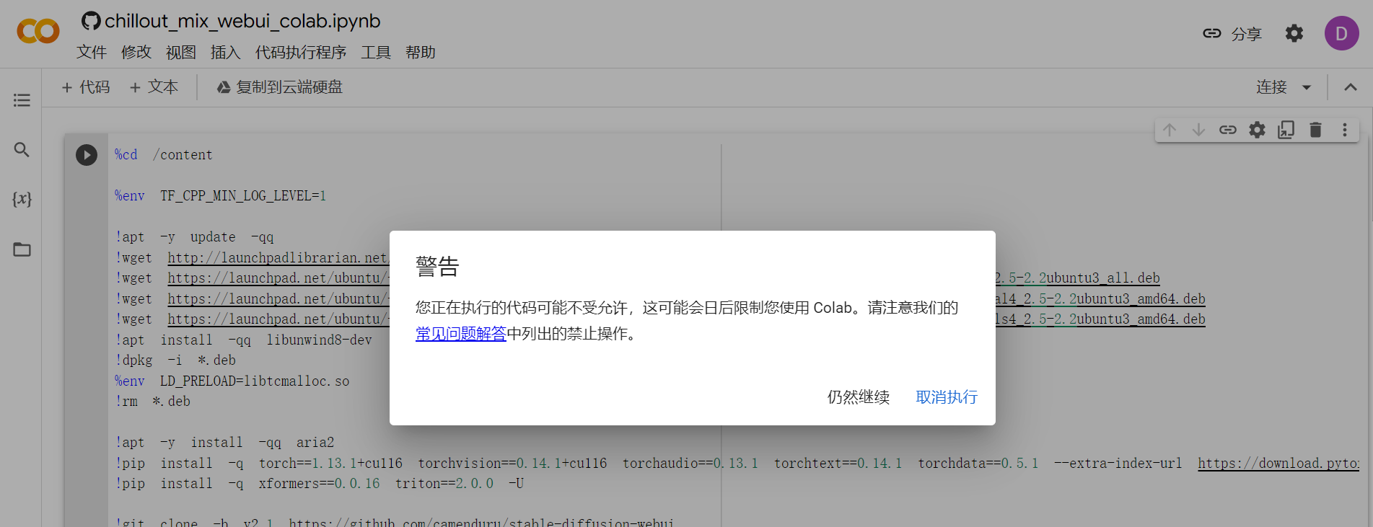Click the 'torch==1.13.1+cu116' text in the code
Screen dimensions: 1373x527
(x=330, y=464)
